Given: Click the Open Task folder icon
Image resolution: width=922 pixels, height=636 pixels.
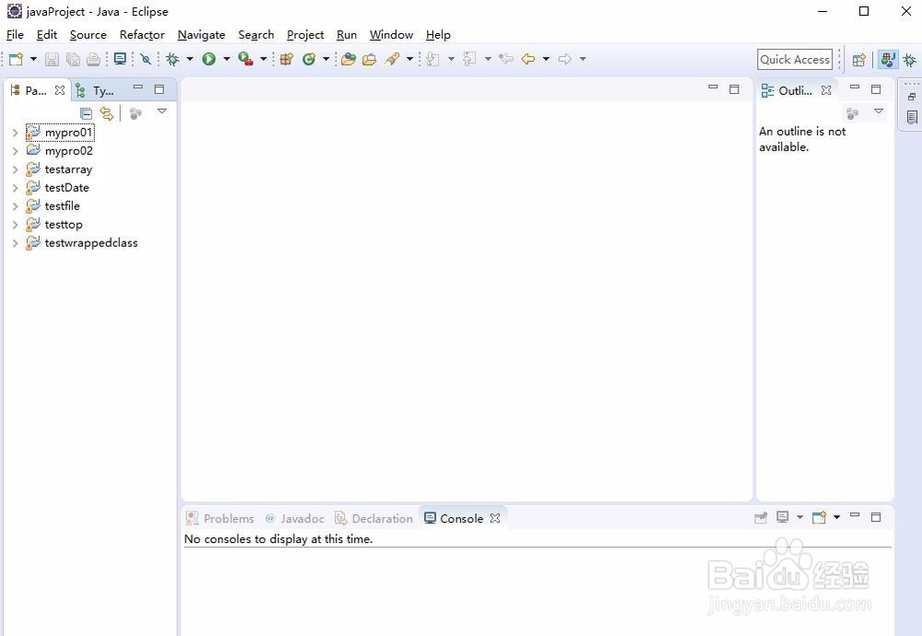Looking at the screenshot, I should tap(370, 59).
